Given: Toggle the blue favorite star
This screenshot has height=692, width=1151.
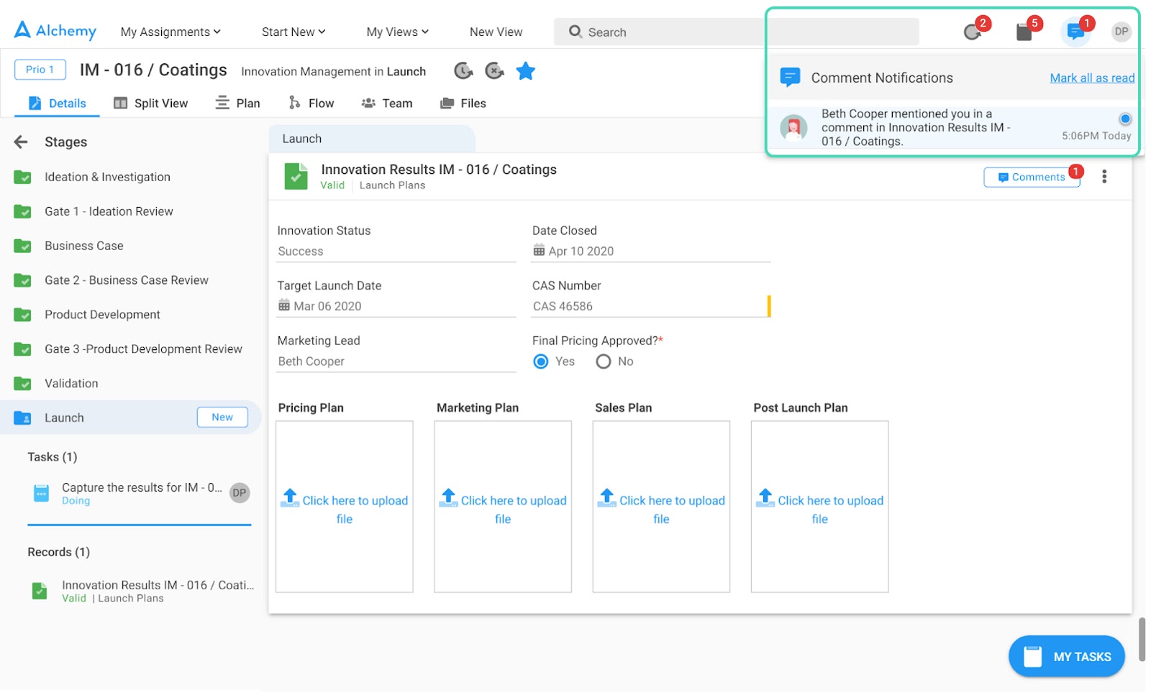Looking at the screenshot, I should [526, 71].
